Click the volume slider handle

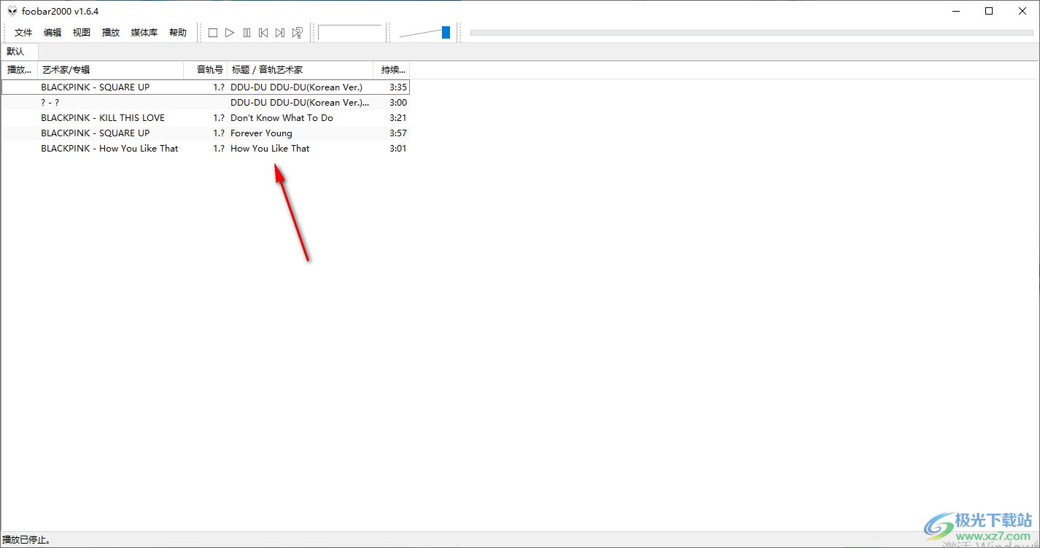pyautogui.click(x=446, y=32)
